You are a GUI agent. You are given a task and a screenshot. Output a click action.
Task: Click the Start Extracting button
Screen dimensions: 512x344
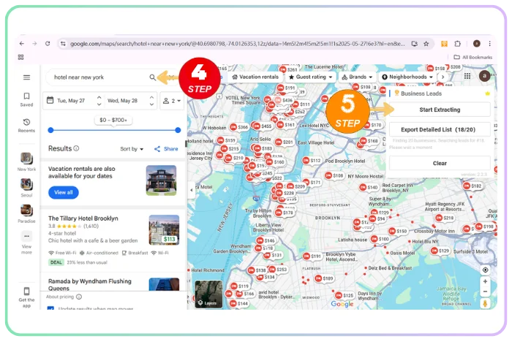pos(440,110)
